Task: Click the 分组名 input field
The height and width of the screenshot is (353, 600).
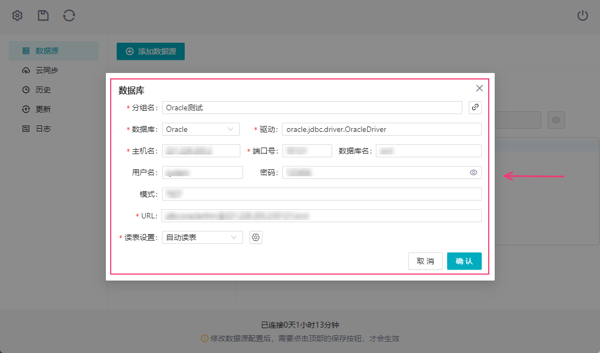Action: pyautogui.click(x=312, y=108)
